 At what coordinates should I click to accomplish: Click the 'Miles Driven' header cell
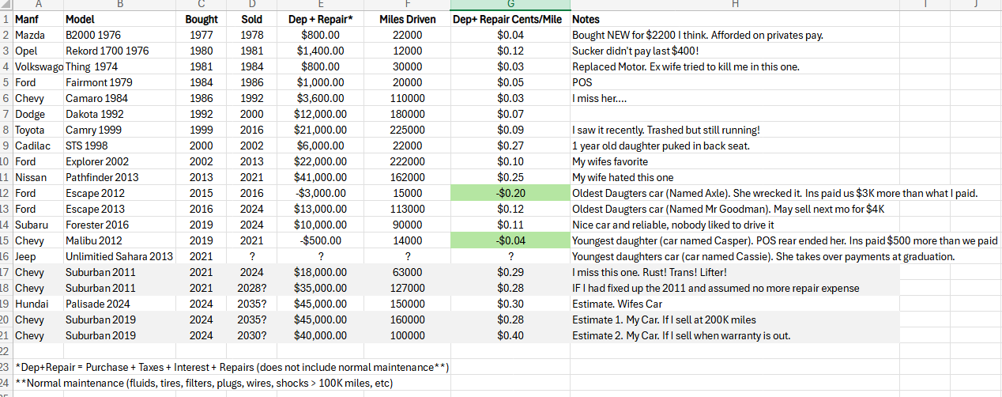pos(407,19)
